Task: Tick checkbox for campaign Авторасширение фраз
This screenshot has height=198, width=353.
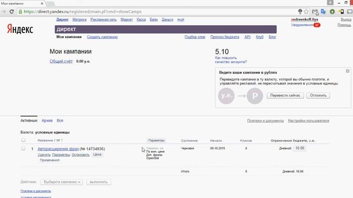Action: [23, 148]
